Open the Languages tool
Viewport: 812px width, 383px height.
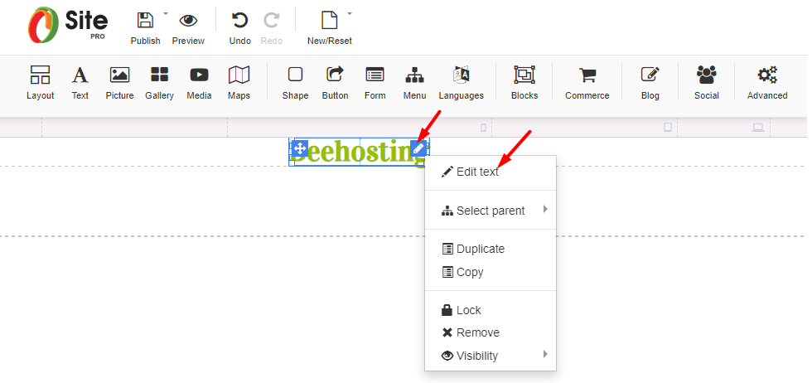[461, 82]
